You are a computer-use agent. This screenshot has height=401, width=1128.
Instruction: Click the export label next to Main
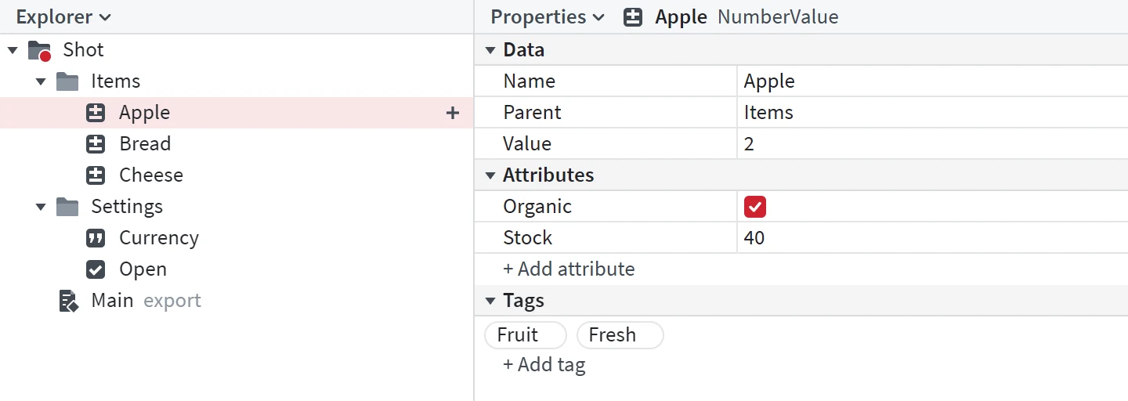172,301
